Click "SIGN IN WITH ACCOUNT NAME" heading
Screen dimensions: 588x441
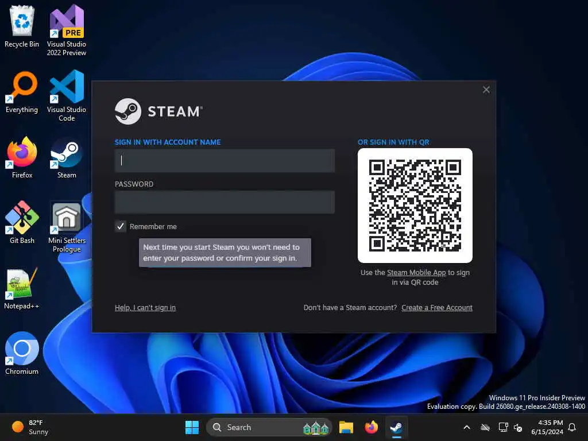168,142
